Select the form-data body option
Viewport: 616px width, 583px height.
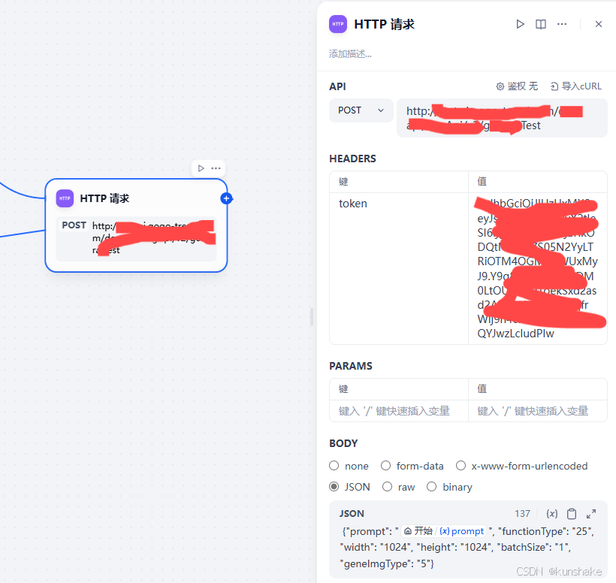click(412, 466)
